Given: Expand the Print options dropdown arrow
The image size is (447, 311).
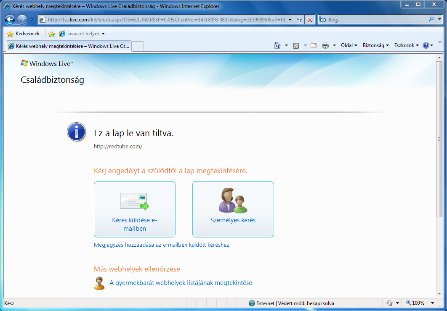Looking at the screenshot, I should pos(334,45).
